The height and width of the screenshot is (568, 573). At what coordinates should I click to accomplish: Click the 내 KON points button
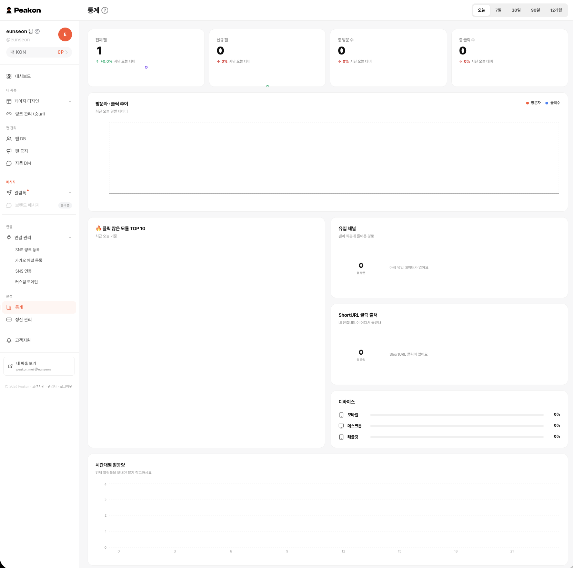(39, 52)
